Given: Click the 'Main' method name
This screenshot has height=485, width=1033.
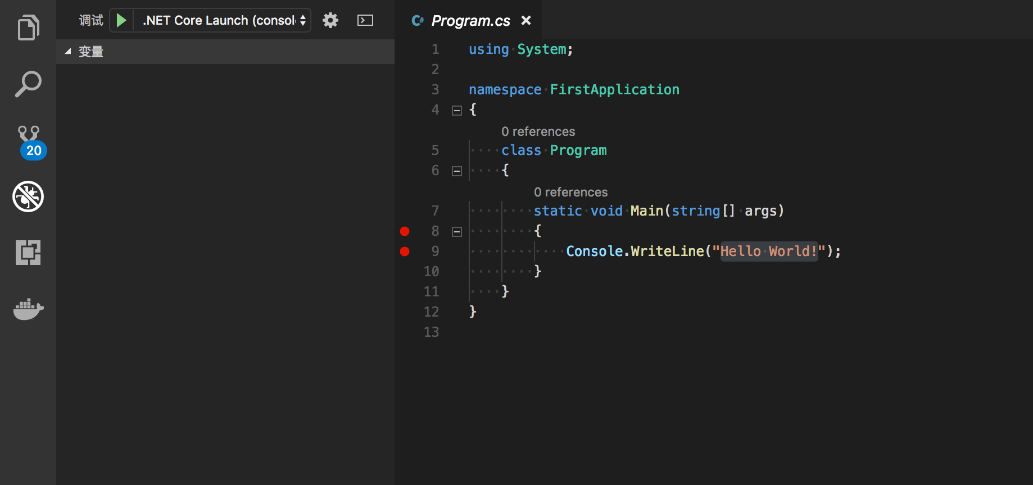Looking at the screenshot, I should [647, 211].
